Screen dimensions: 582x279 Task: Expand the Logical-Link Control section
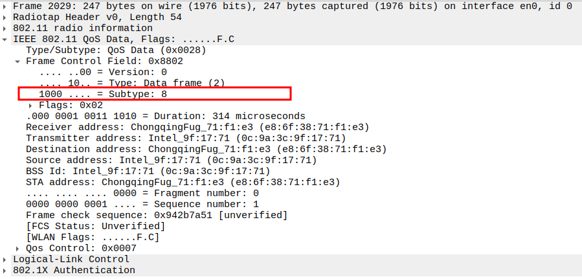(x=6, y=259)
